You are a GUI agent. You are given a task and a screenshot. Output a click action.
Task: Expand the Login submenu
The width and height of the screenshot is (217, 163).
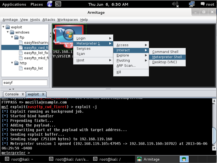(x=93, y=38)
